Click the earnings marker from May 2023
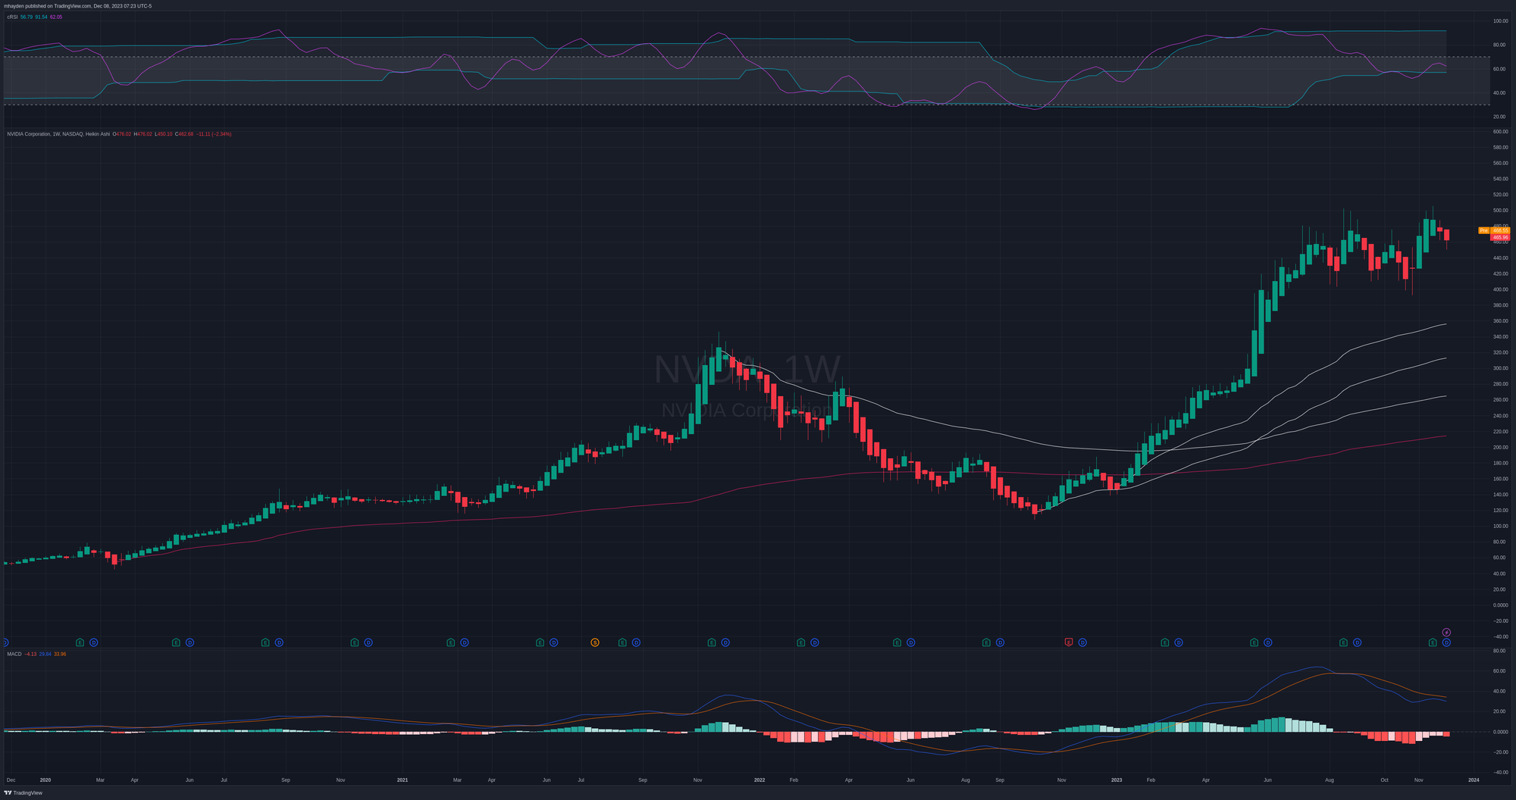The image size is (1516, 800). (x=1254, y=642)
